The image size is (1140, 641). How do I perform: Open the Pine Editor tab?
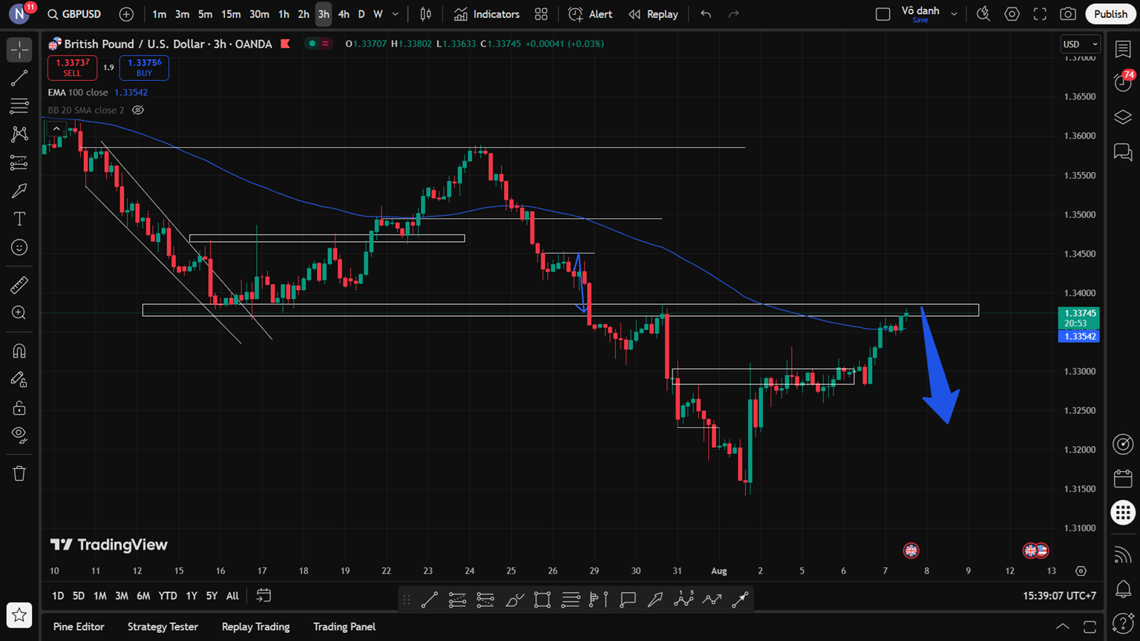pyautogui.click(x=79, y=627)
